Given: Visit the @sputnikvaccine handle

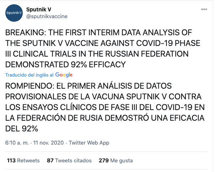Looking at the screenshot, I should (47, 16).
